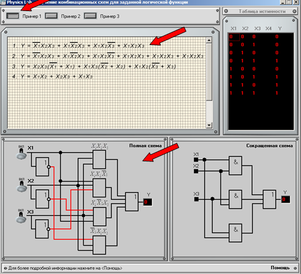Click the X3 inverter gate in full scheme
The image size is (301, 274).
[x=42, y=228]
